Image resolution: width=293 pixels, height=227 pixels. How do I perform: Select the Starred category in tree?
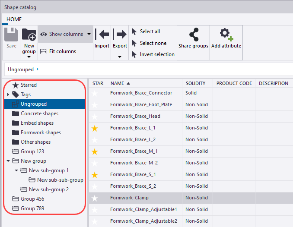tap(29, 85)
